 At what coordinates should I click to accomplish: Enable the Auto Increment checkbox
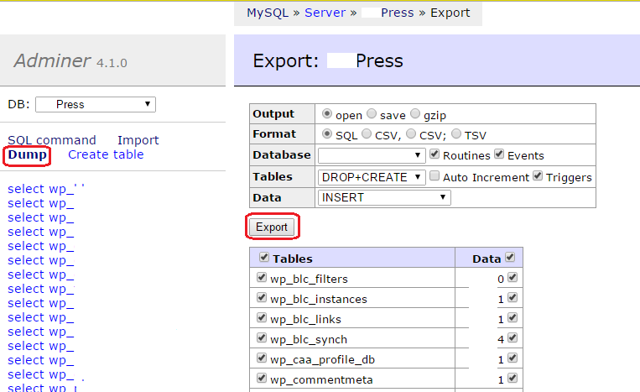coord(434,176)
